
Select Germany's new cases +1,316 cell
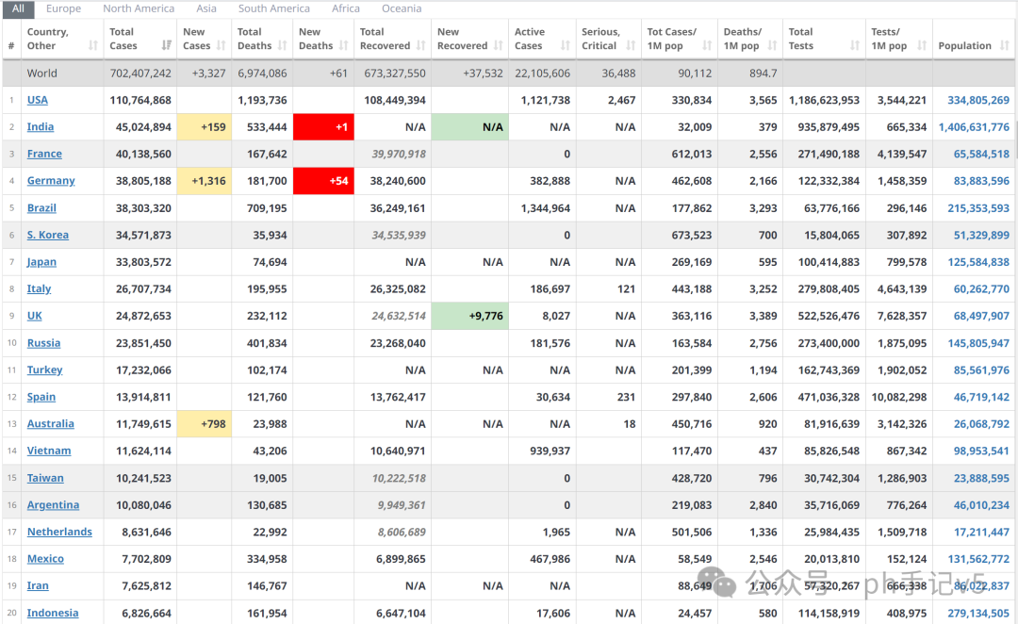(x=204, y=181)
